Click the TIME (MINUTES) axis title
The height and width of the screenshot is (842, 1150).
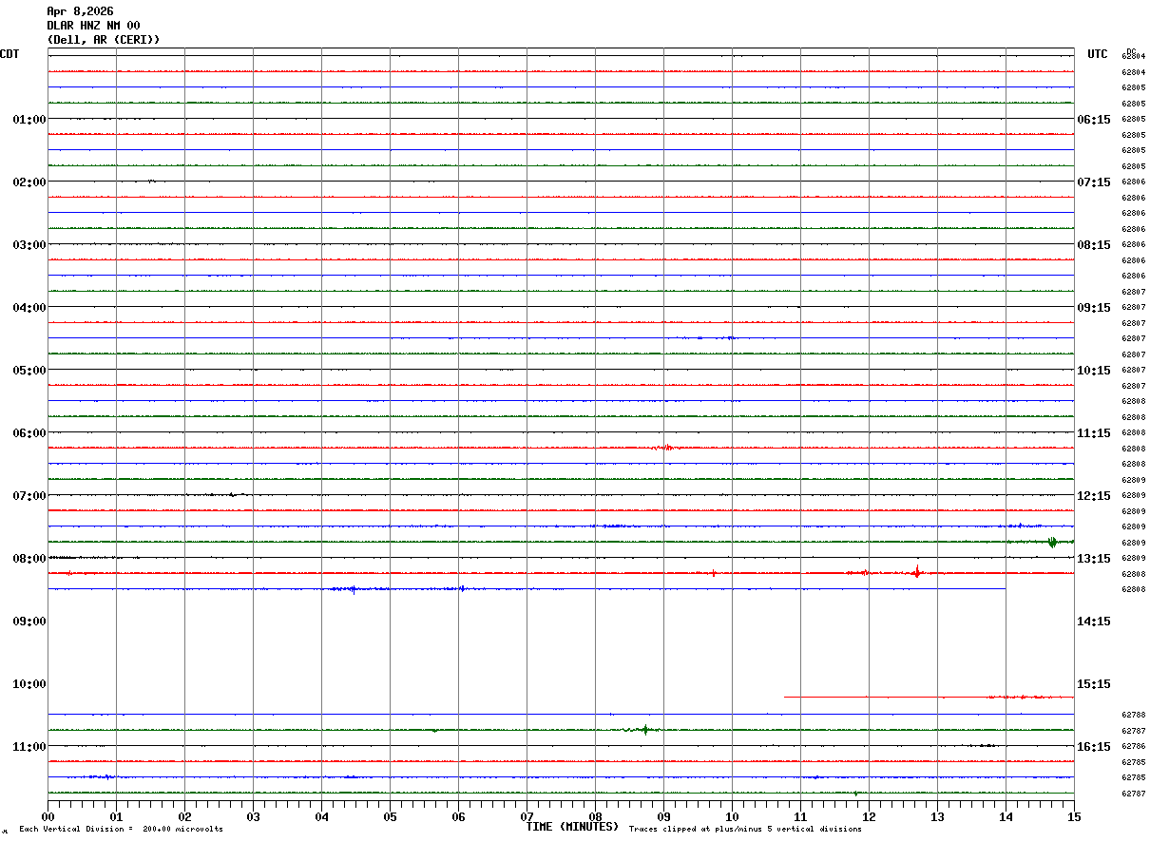pos(572,827)
